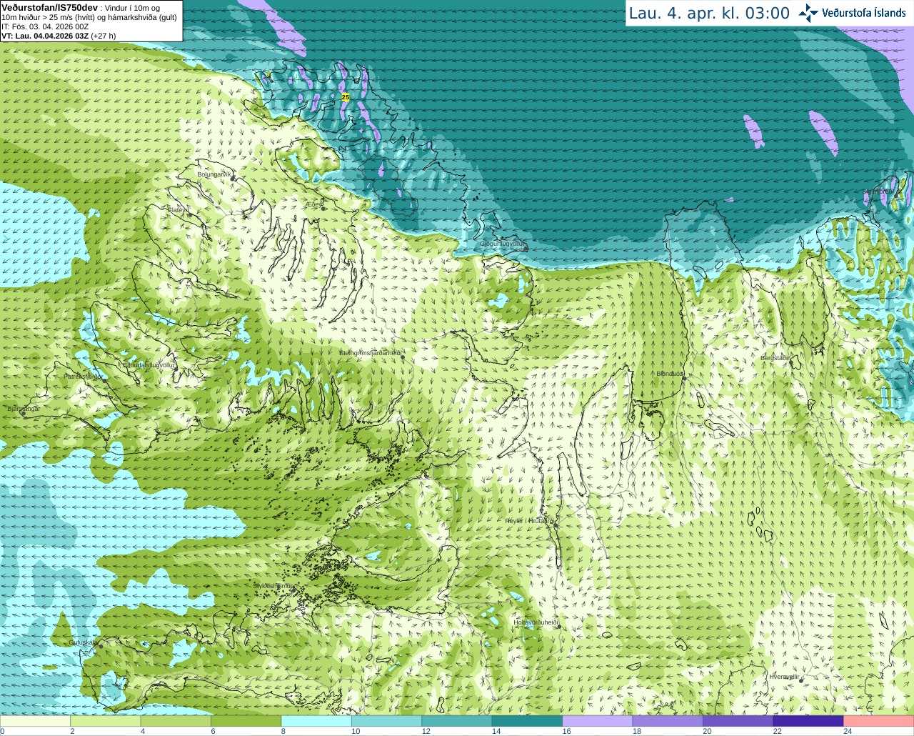The width and height of the screenshot is (914, 736).
Task: Click the Veðurstofan/IS750dev model title
Action: point(50,7)
